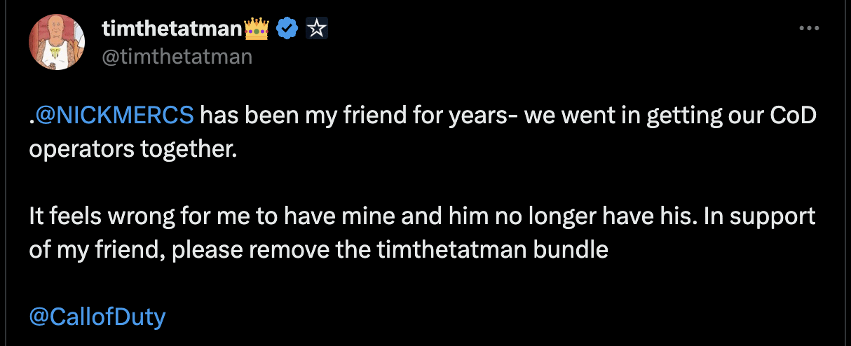Viewport: 851px width, 346px height.
Task: Open timthetatman's profile picture avatar
Action: (x=57, y=41)
